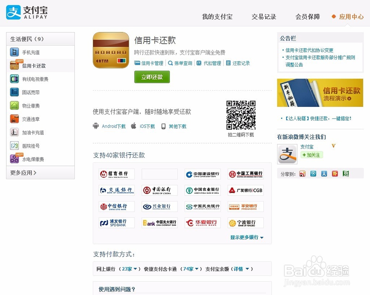The width and height of the screenshot is (370, 295).
Task: Click the large credit card ATM app icon
Action: pos(111,50)
